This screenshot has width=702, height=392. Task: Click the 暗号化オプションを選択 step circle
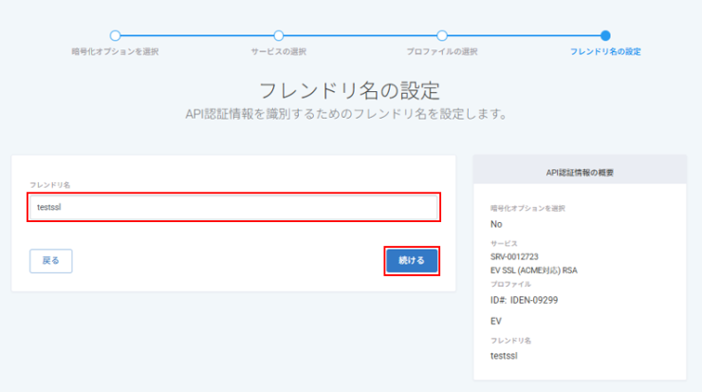point(115,35)
